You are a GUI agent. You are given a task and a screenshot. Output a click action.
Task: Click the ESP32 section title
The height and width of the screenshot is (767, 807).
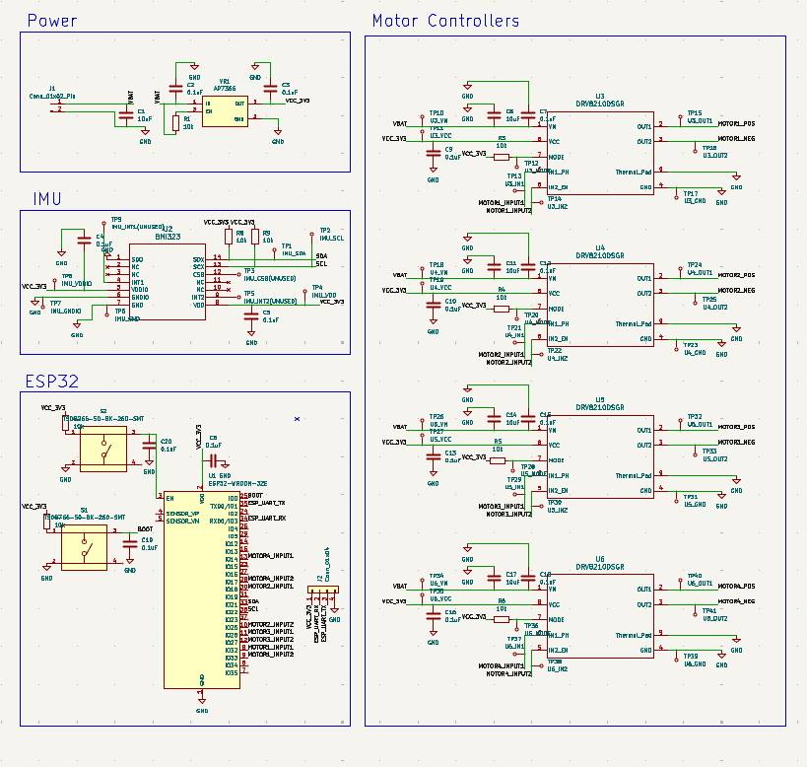click(52, 382)
